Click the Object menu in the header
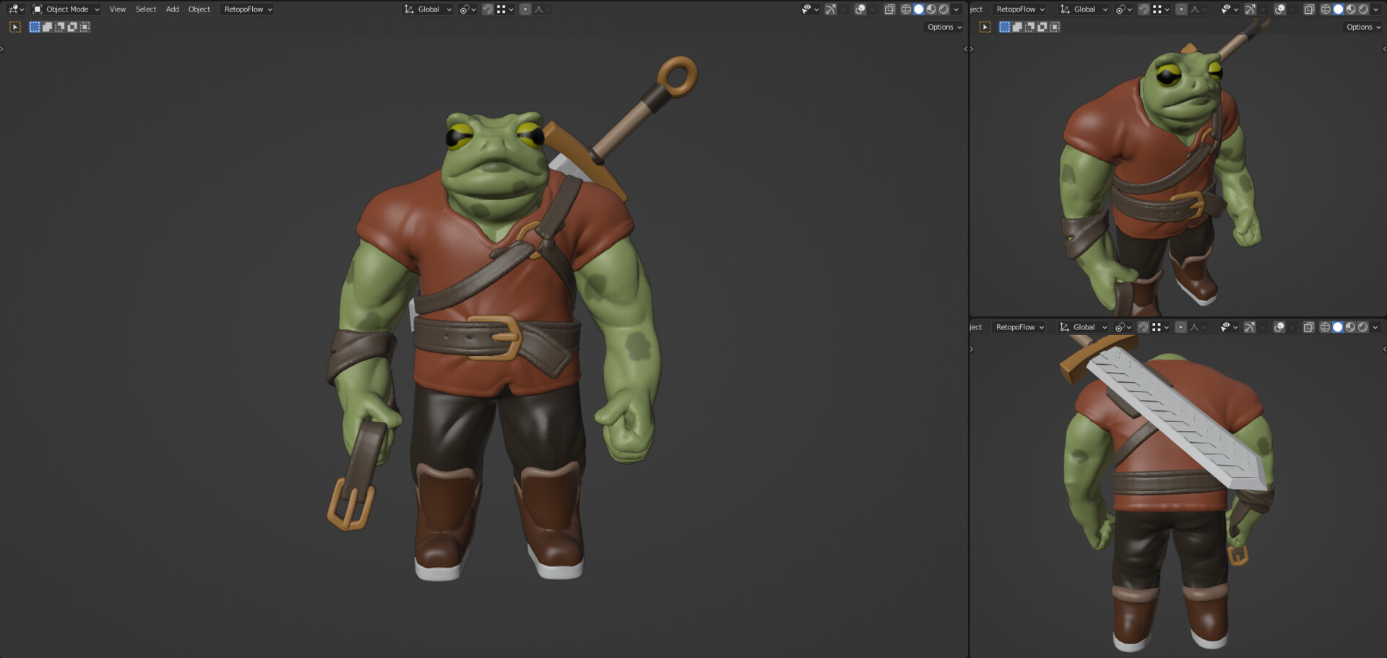 click(x=199, y=9)
